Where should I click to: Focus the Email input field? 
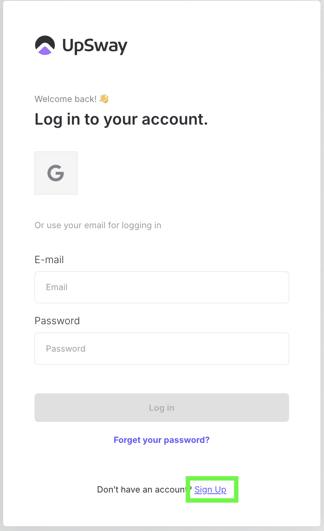pos(162,287)
